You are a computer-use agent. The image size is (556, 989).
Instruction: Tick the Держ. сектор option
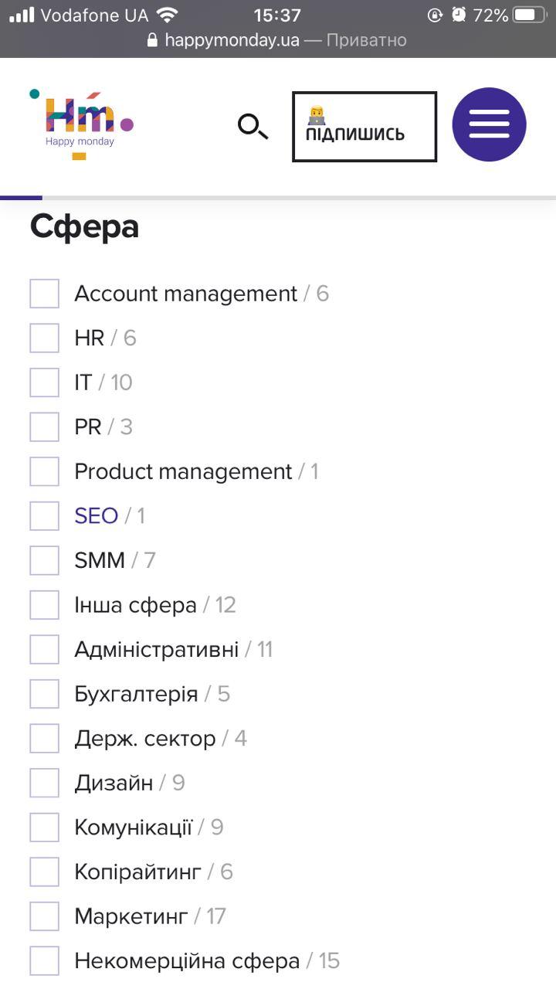tap(44, 738)
